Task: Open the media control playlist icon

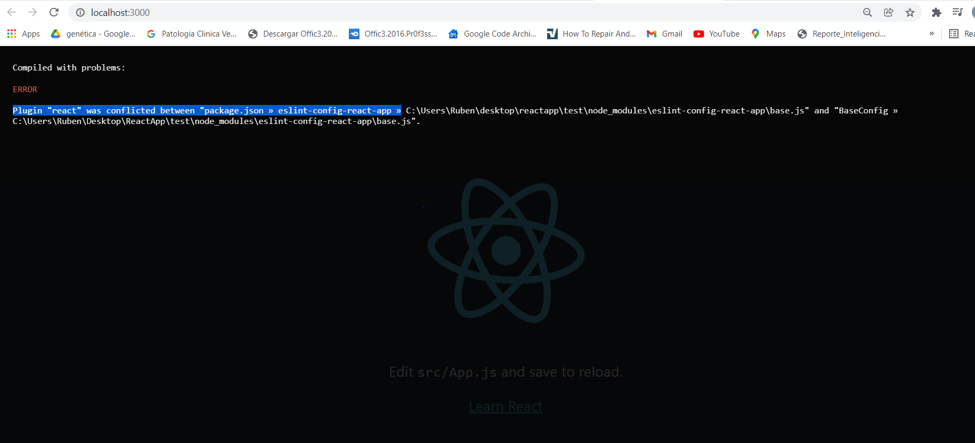Action: [x=958, y=12]
